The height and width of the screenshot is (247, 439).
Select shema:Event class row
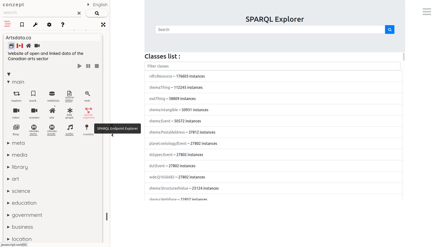pos(273,121)
